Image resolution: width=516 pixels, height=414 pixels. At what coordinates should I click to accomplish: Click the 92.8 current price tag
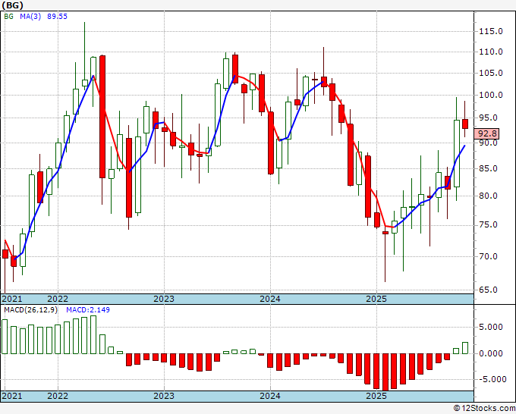tap(487, 133)
